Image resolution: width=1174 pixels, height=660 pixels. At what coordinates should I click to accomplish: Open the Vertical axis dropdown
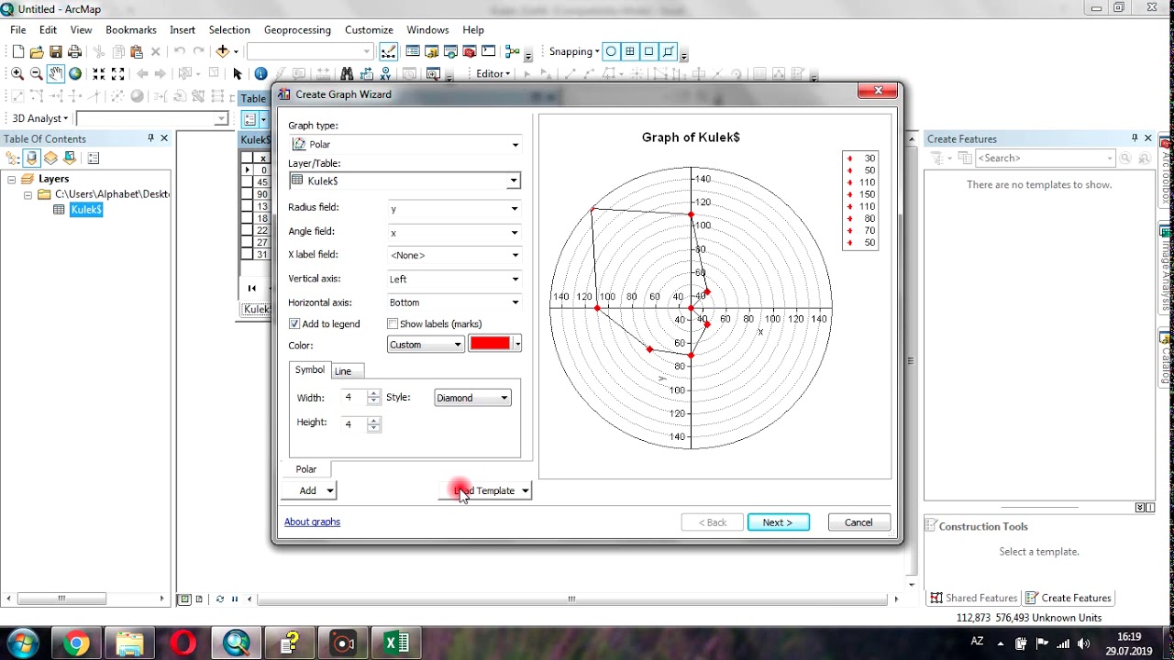pyautogui.click(x=454, y=279)
